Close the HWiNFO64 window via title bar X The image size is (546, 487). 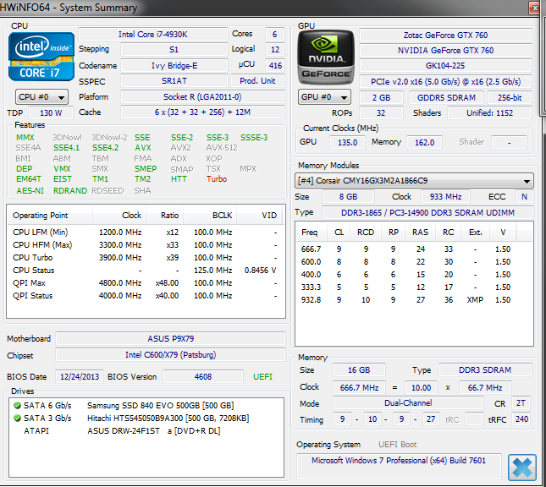[534, 8]
